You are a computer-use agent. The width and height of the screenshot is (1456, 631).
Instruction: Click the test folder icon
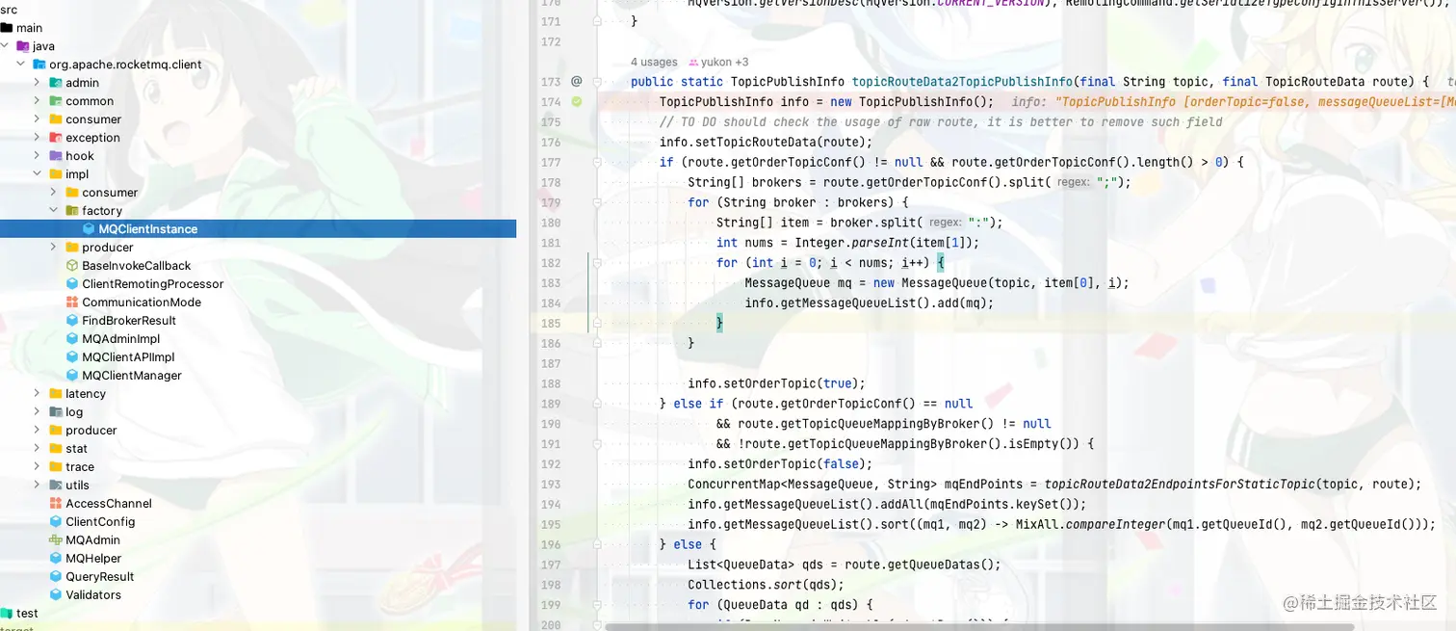(x=7, y=614)
